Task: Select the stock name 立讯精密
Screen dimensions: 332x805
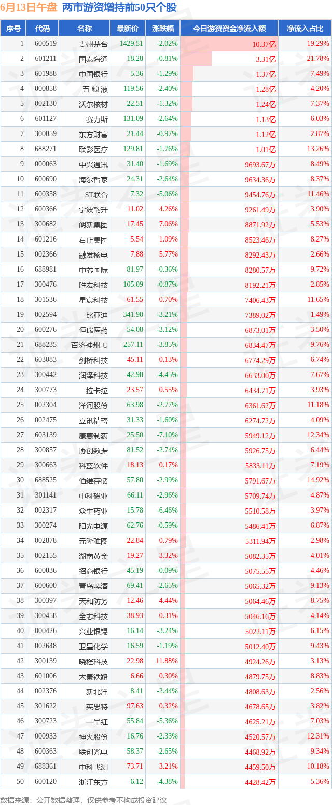Action: pyautogui.click(x=93, y=420)
